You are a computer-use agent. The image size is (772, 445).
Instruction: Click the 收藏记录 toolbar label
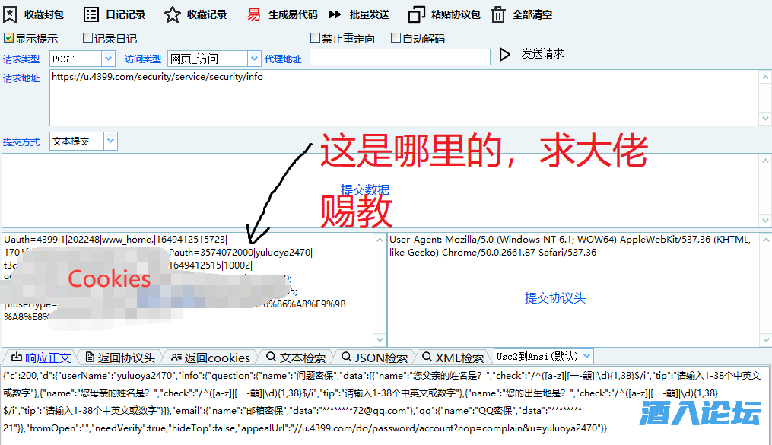[207, 14]
